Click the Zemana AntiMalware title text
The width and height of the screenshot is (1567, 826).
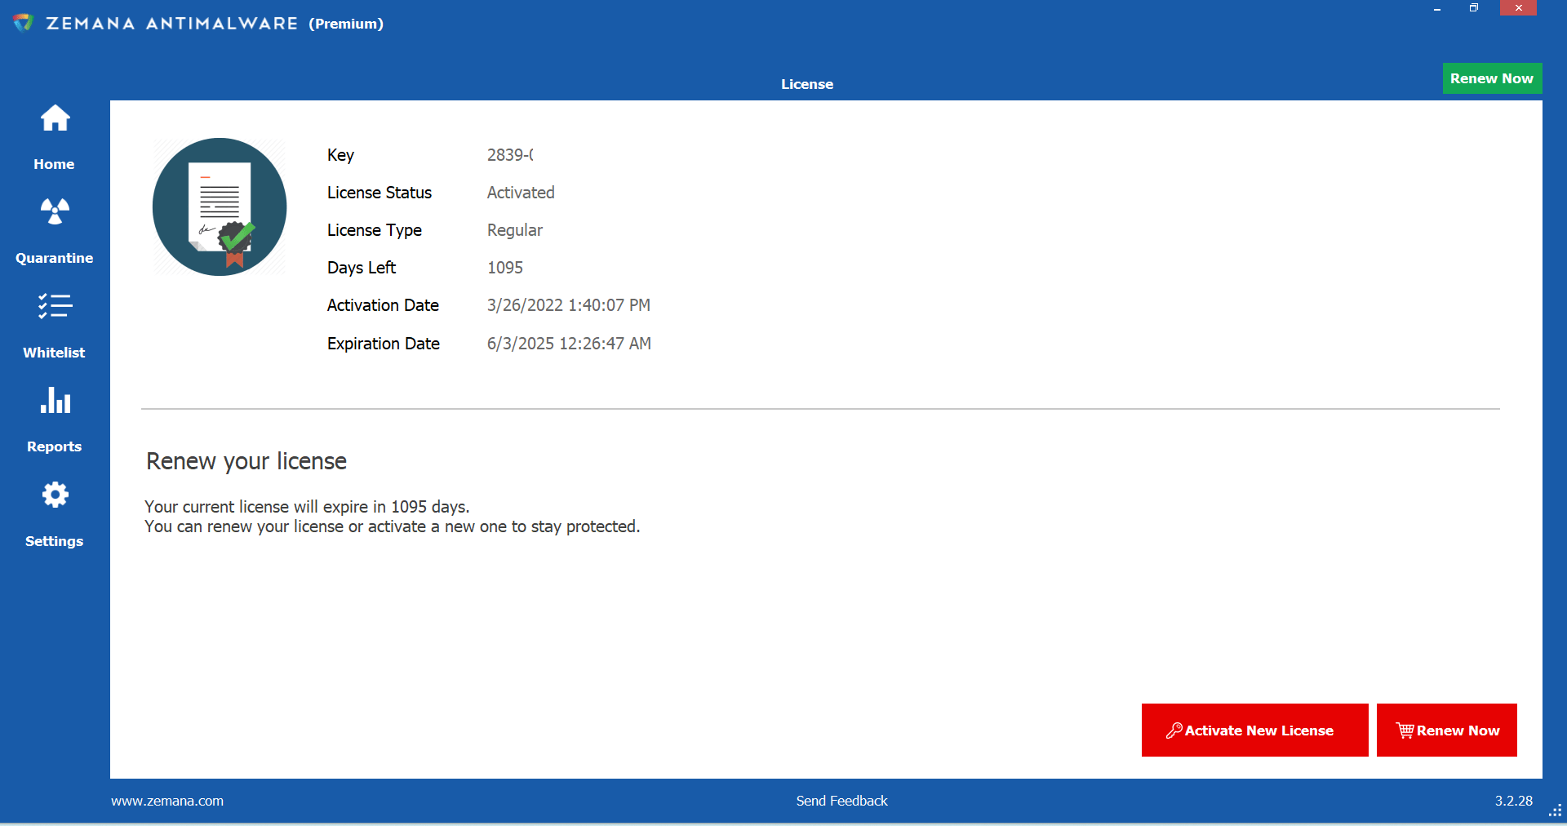click(x=172, y=23)
